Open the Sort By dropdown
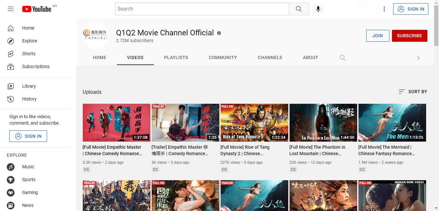 (413, 92)
